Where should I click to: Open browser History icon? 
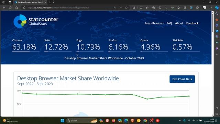tap(160, 8)
